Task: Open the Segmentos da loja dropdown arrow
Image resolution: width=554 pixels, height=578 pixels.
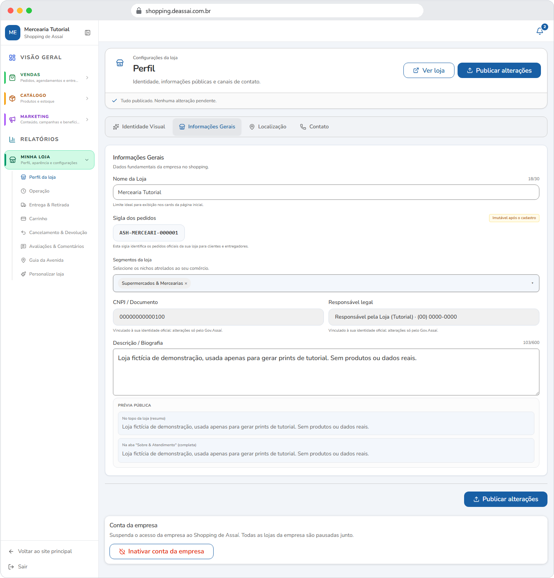Action: click(532, 283)
